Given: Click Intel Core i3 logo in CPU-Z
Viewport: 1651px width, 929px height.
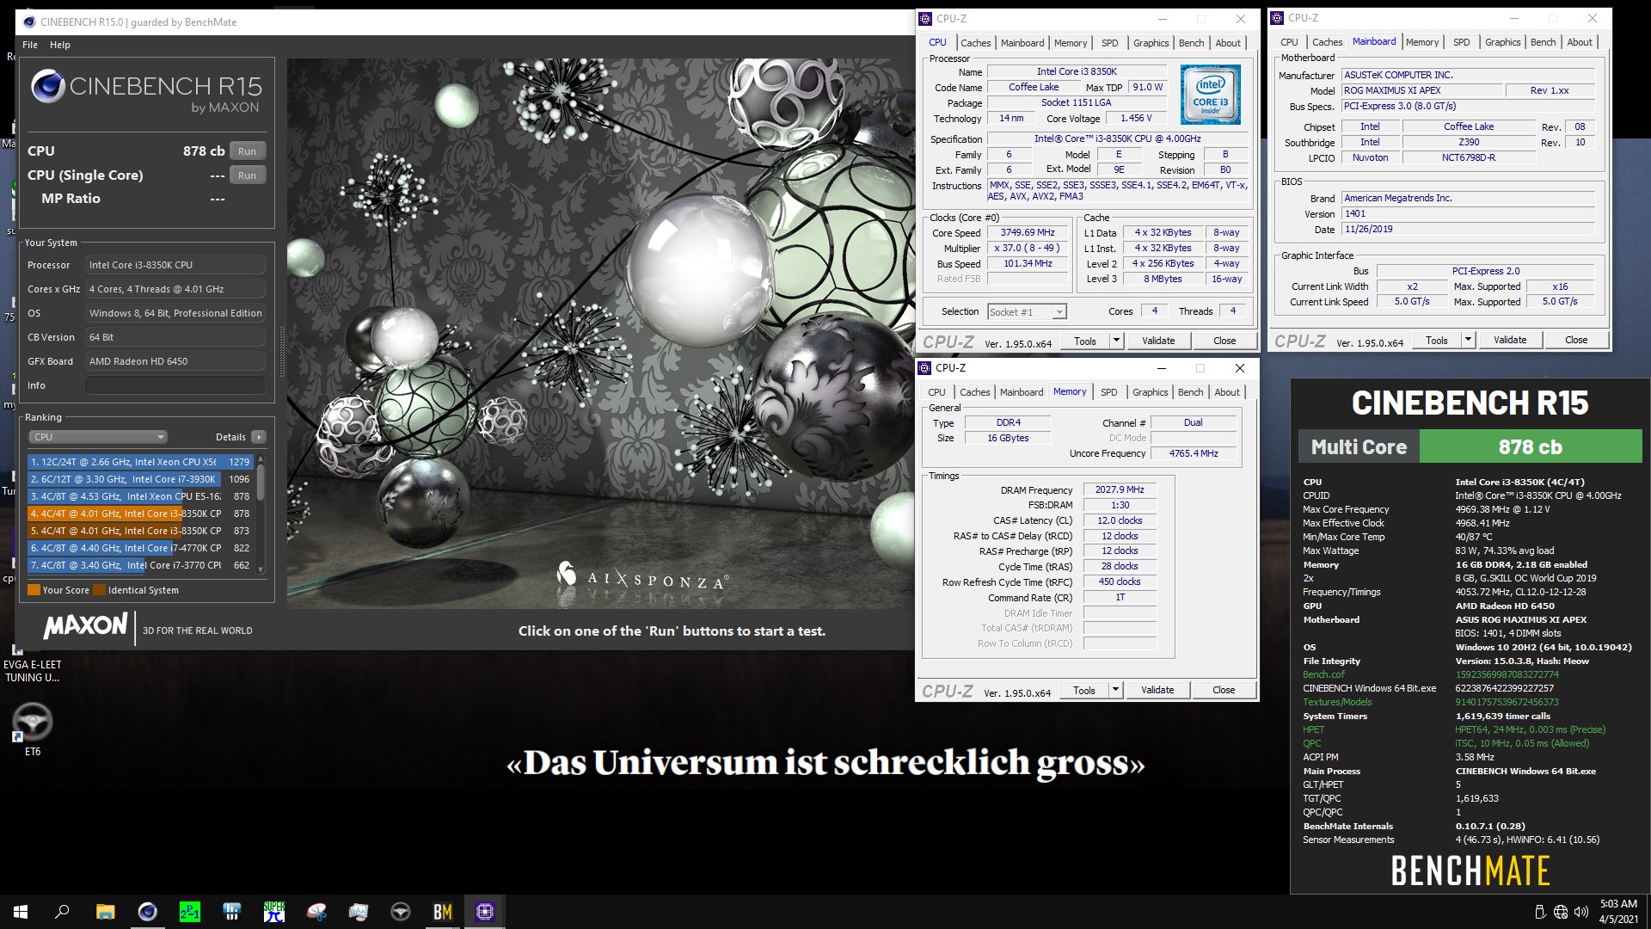Looking at the screenshot, I should [x=1210, y=95].
